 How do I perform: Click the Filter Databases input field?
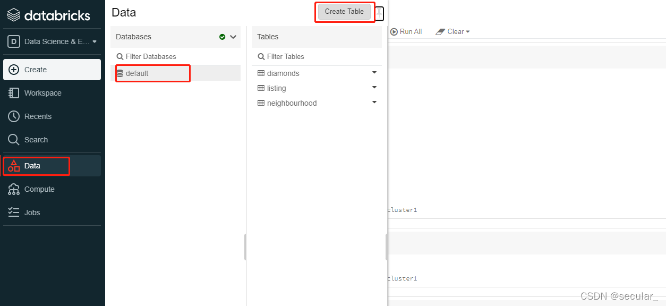pyautogui.click(x=175, y=56)
